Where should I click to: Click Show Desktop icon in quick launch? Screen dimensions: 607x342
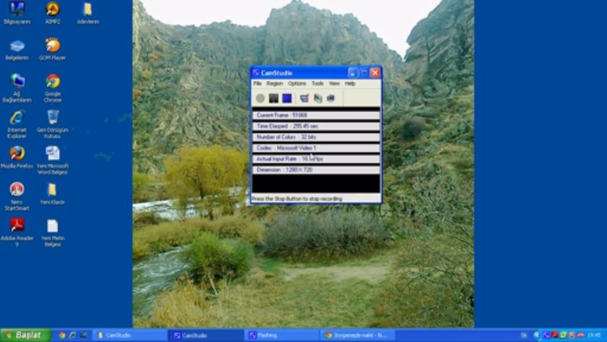pyautogui.click(x=84, y=335)
